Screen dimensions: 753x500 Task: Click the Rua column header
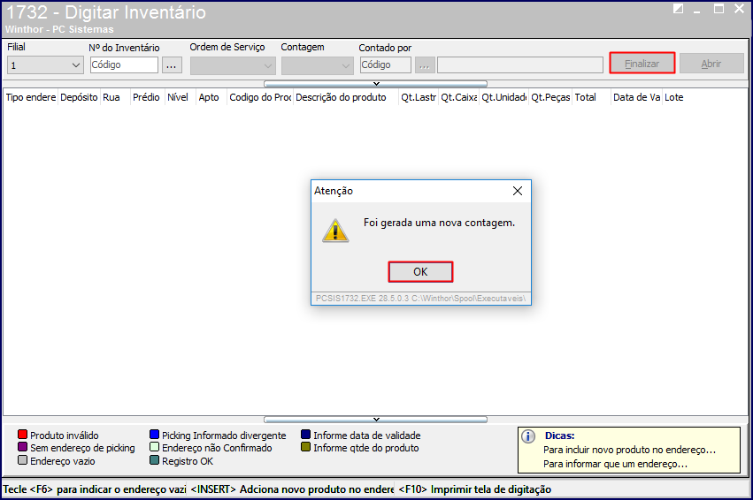point(115,97)
